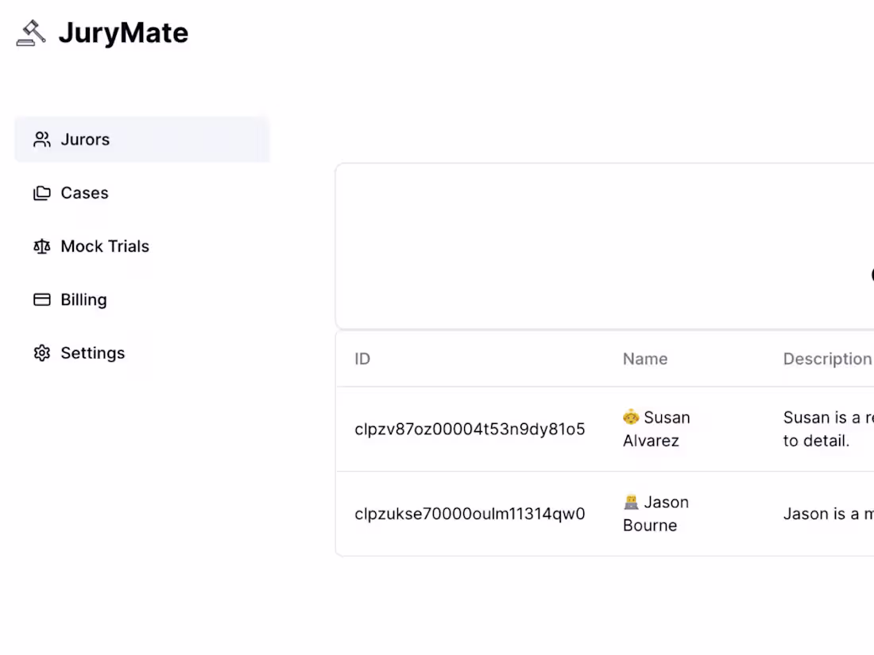The image size is (874, 655).
Task: Go to the Billing section
Action: (x=83, y=299)
